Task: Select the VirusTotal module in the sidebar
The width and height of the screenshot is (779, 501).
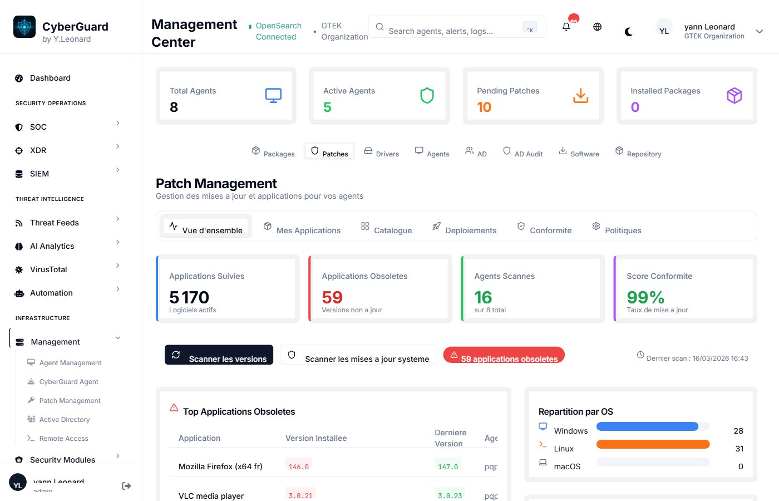Action: [x=48, y=269]
